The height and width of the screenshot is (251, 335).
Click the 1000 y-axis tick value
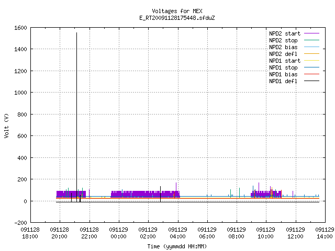pos(20,93)
